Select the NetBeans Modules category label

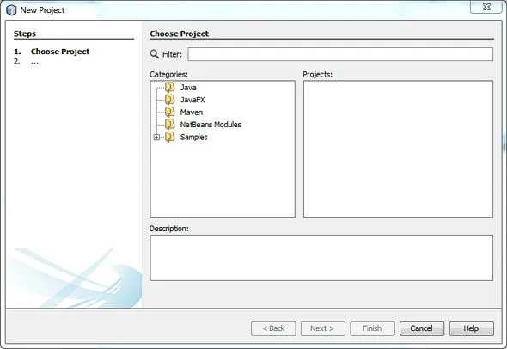pyautogui.click(x=211, y=125)
